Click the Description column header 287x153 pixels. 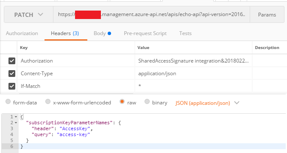coord(267,48)
